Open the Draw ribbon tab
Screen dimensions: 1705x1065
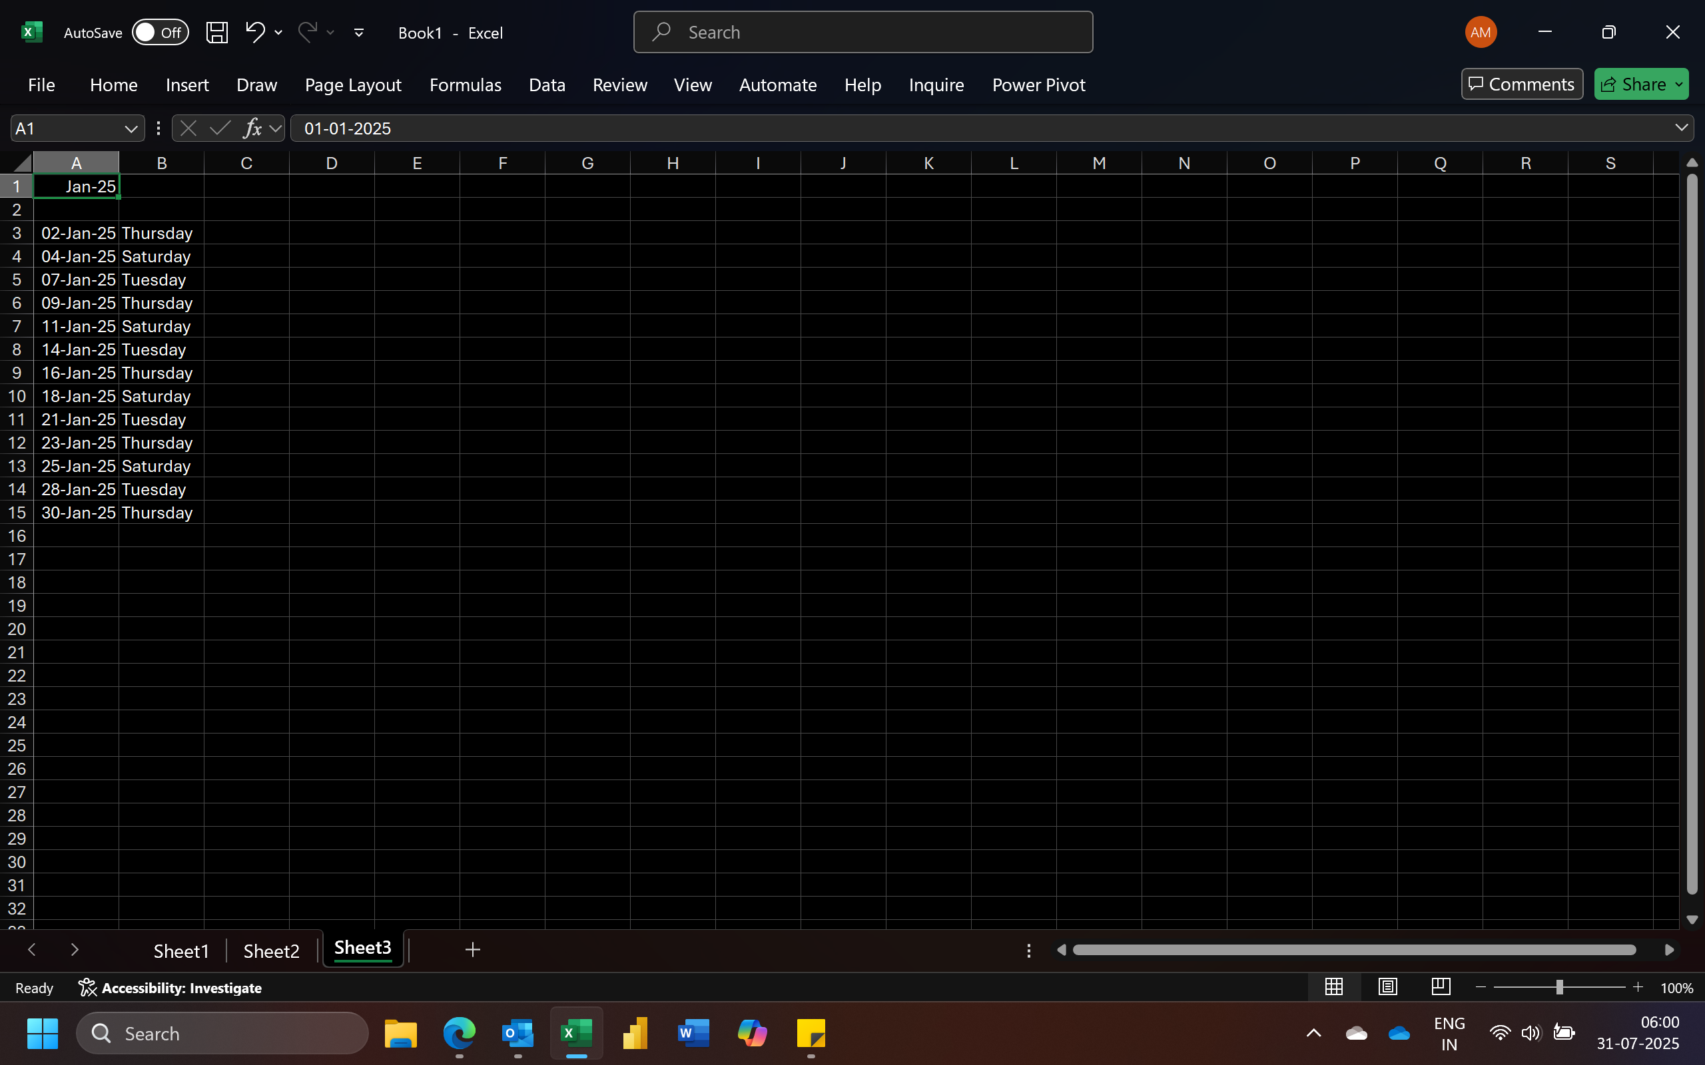coord(256,85)
